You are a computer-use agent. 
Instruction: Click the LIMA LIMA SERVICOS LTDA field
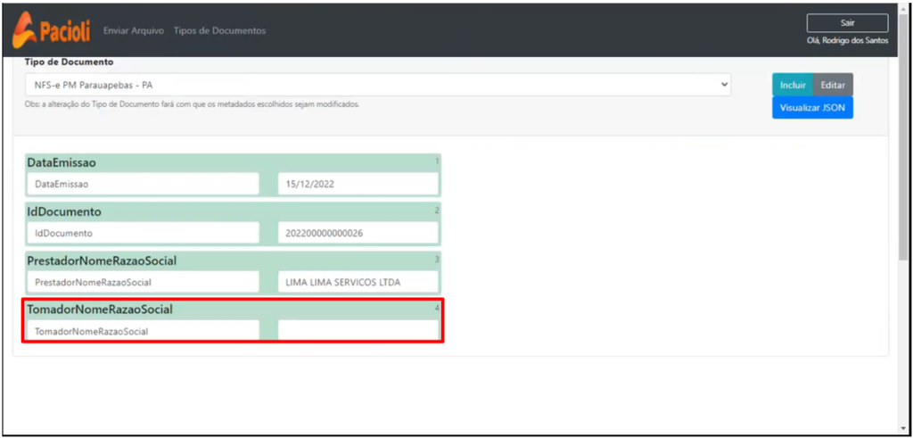click(358, 282)
